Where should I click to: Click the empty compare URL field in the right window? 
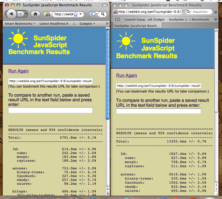pos(158,111)
